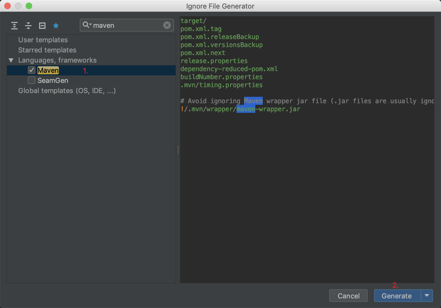This screenshot has width=441, height=308.
Task: Click the pom.xml.releaseBackup preview line
Action: pyautogui.click(x=220, y=37)
